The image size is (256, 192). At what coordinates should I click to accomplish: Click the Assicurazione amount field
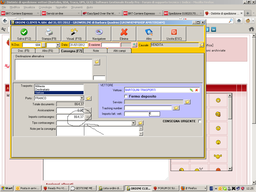click(70, 110)
